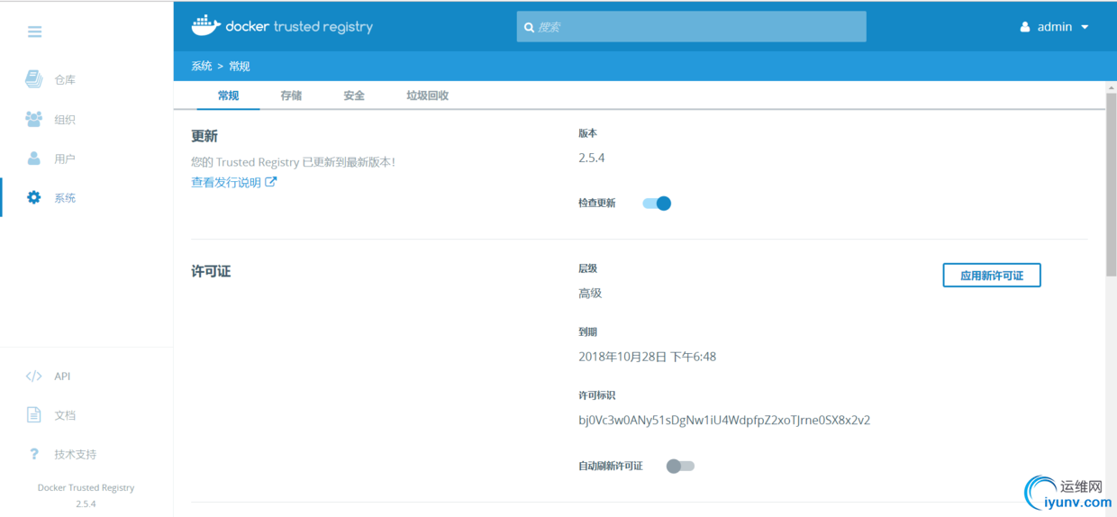Expand the admin dropdown arrow

click(x=1085, y=27)
